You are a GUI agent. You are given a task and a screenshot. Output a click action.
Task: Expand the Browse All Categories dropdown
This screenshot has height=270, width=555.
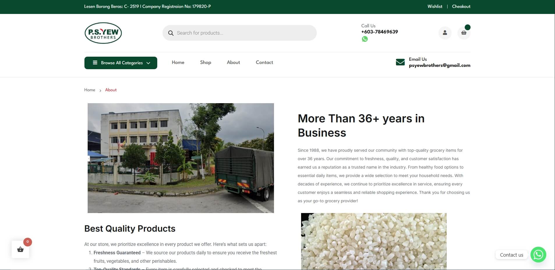point(121,63)
